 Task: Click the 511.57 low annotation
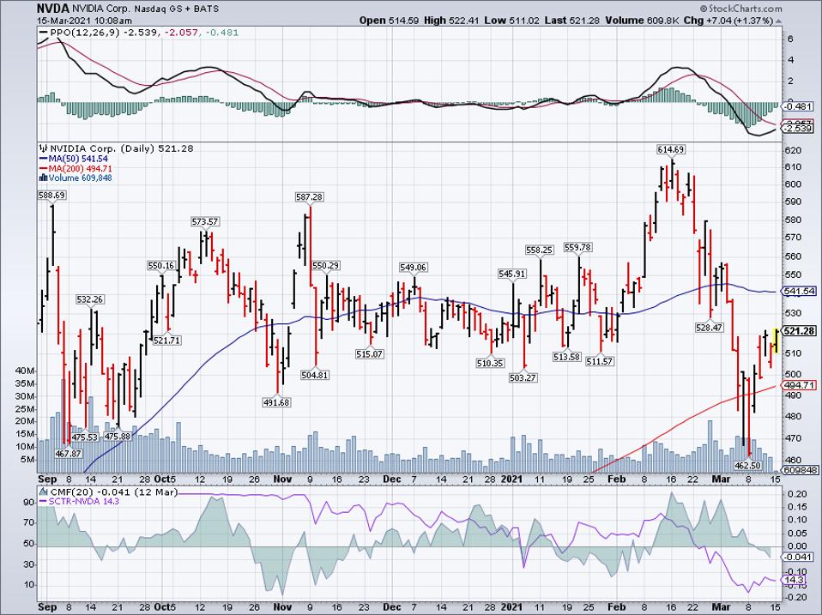pos(600,361)
